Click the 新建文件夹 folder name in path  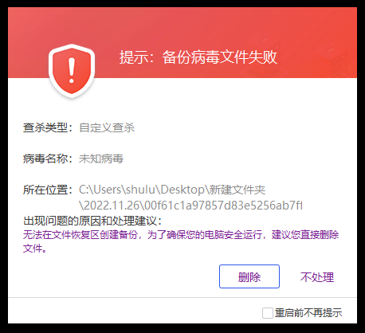coord(237,190)
